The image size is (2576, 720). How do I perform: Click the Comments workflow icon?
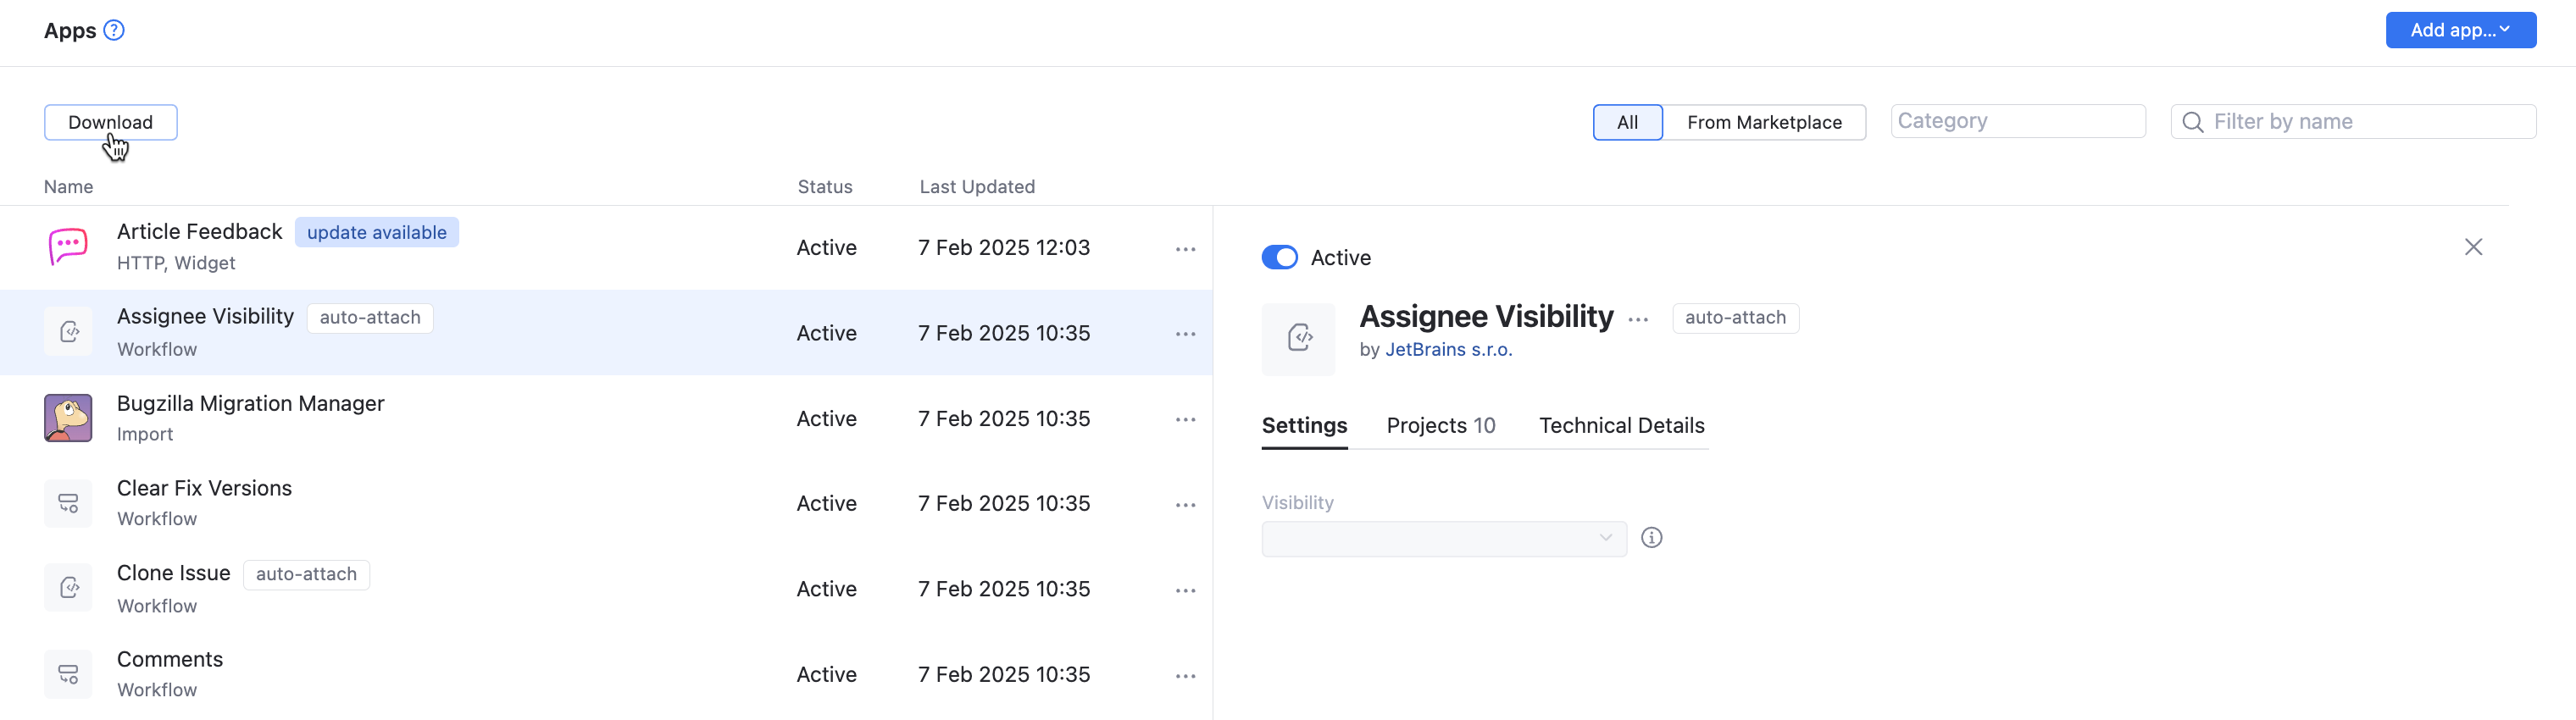pyautogui.click(x=68, y=674)
